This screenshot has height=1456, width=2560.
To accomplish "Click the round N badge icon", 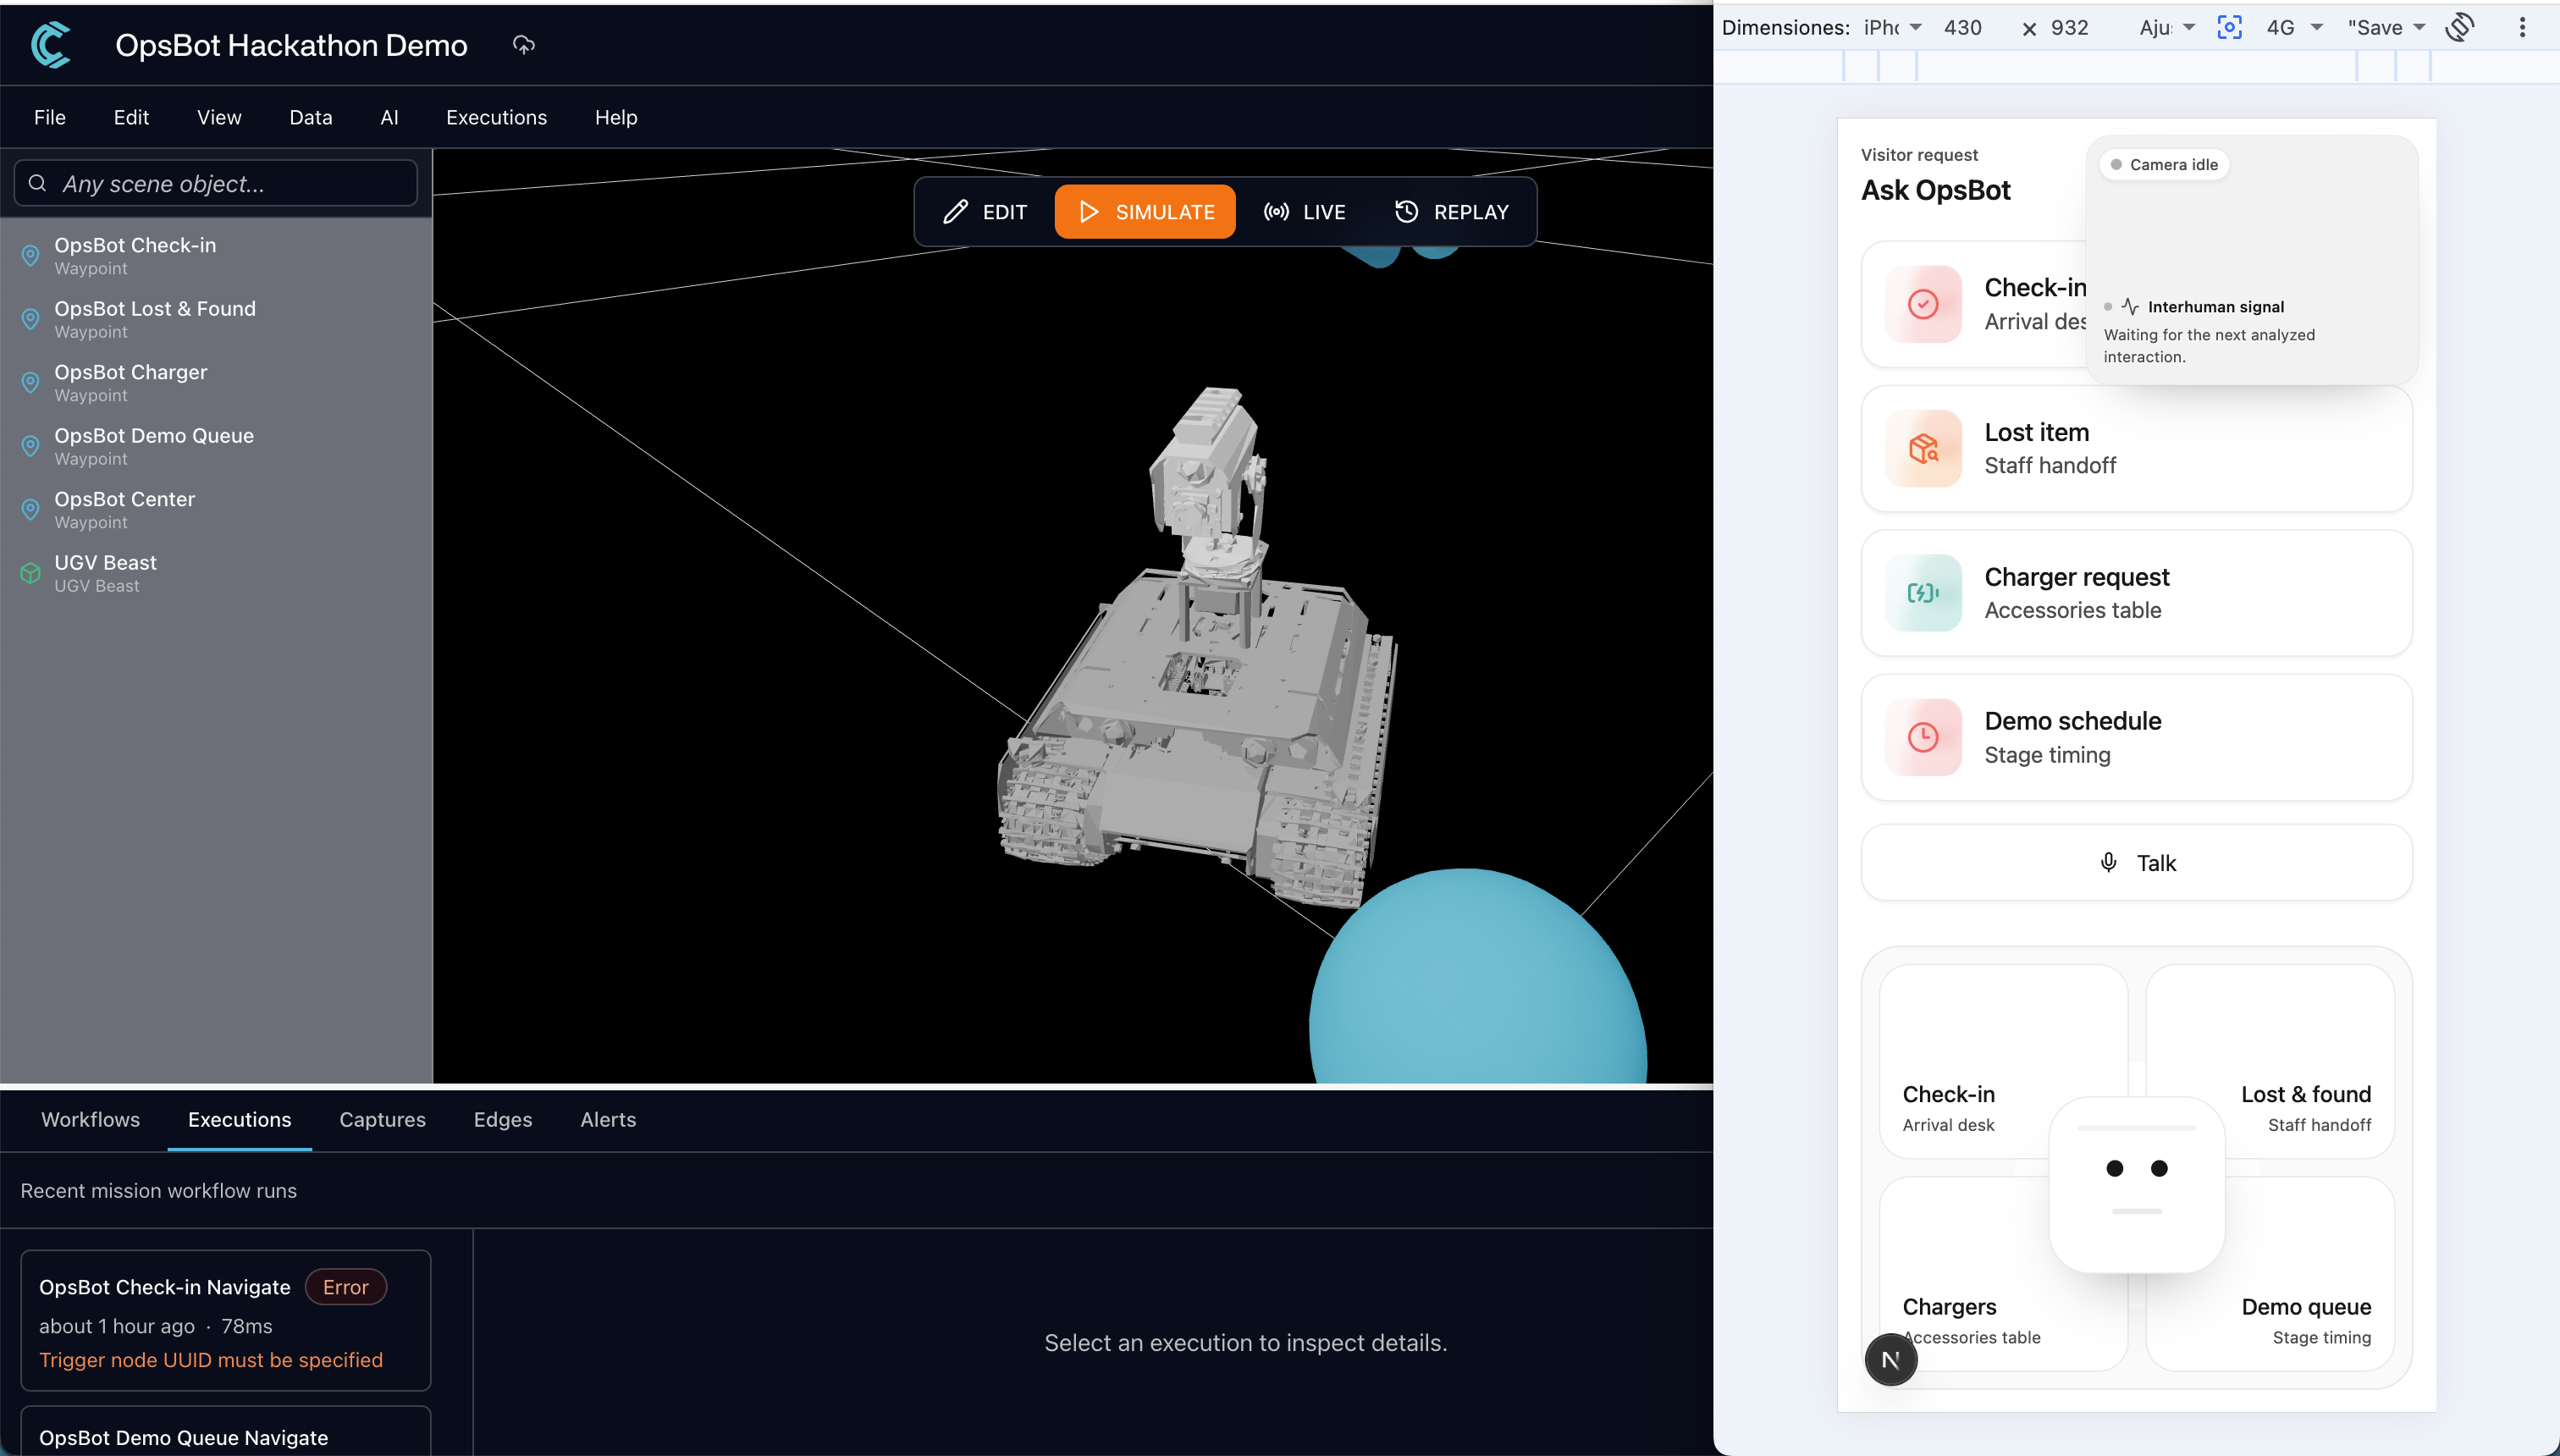I will click(1890, 1359).
